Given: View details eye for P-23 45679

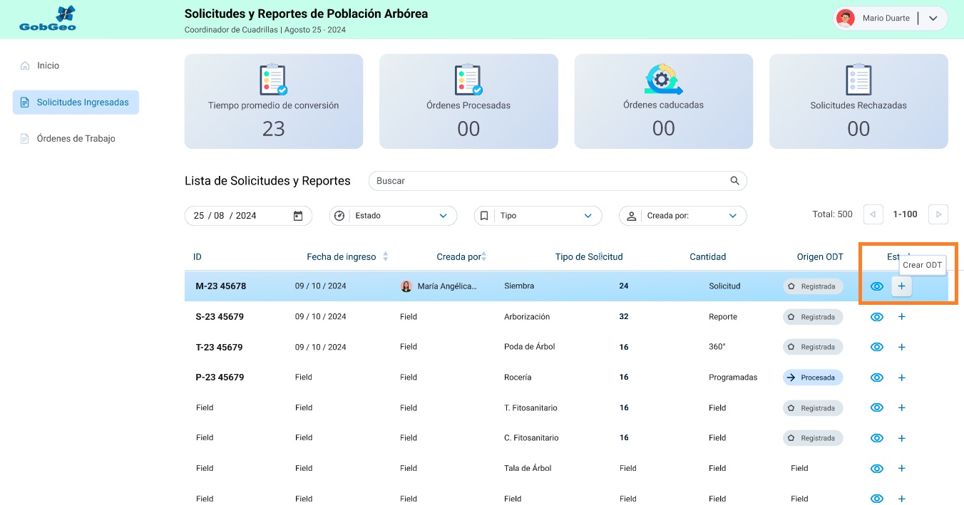Looking at the screenshot, I should point(877,378).
